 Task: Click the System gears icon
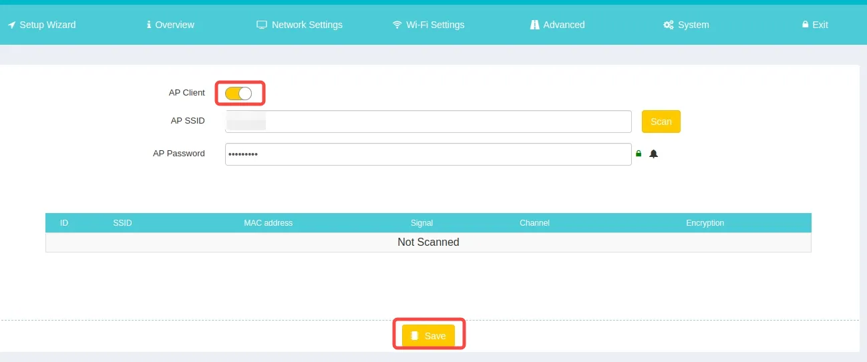(668, 25)
